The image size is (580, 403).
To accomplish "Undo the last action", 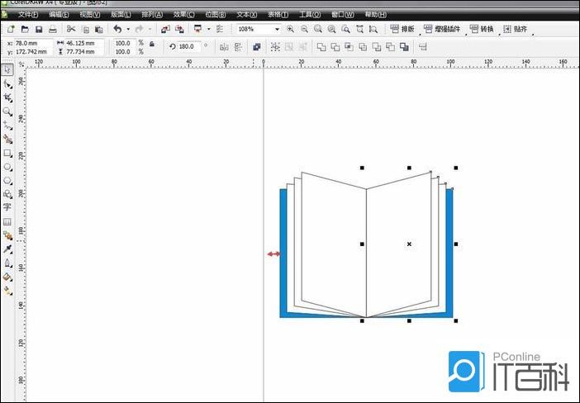I will coord(117,29).
